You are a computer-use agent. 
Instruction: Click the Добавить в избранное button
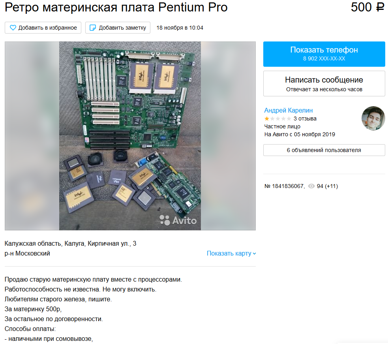pyautogui.click(x=43, y=28)
